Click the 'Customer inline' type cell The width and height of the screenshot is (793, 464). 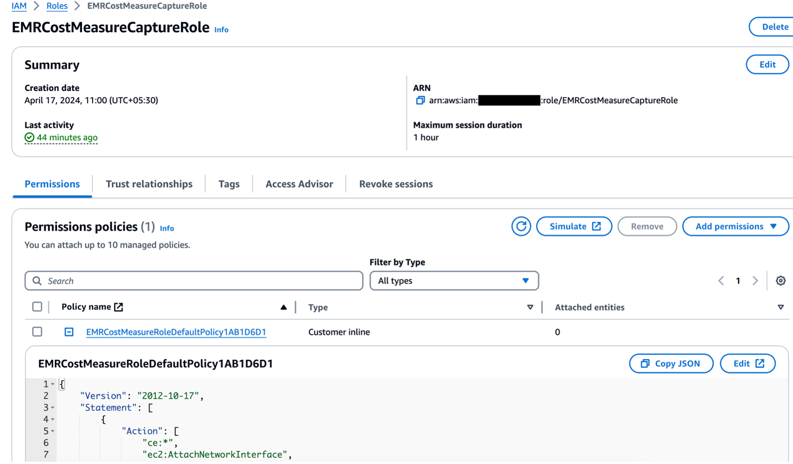pos(339,332)
